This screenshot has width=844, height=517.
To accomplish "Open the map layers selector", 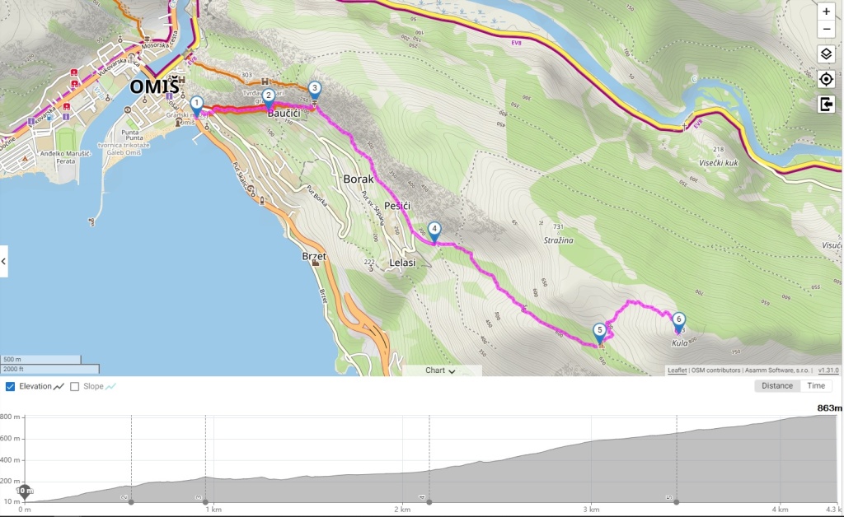I will tap(827, 54).
